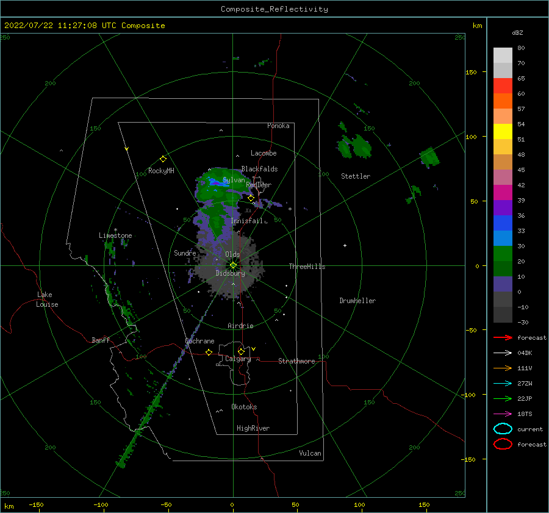Click the dBZ legend heading
The width and height of the screenshot is (549, 513).
[517, 32]
